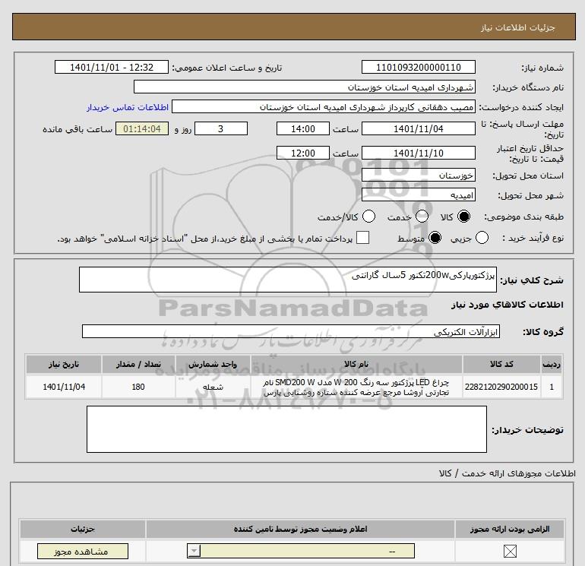This screenshot has height=566, width=585.
Task: Select the کالا/خدمت radio button
Action: [x=368, y=217]
